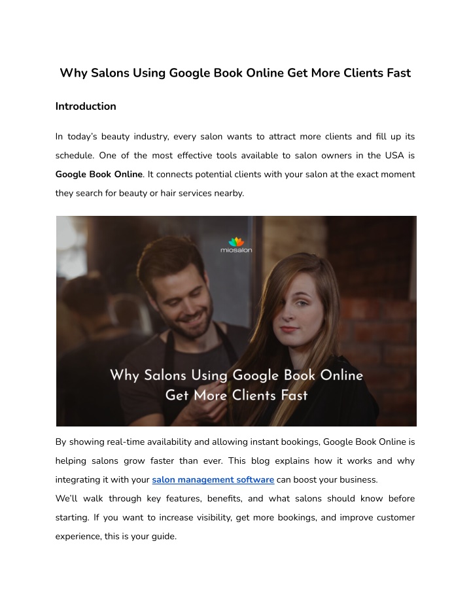Click the miosalon wordmark in the image
The width and height of the screenshot is (471, 609).
point(236,250)
